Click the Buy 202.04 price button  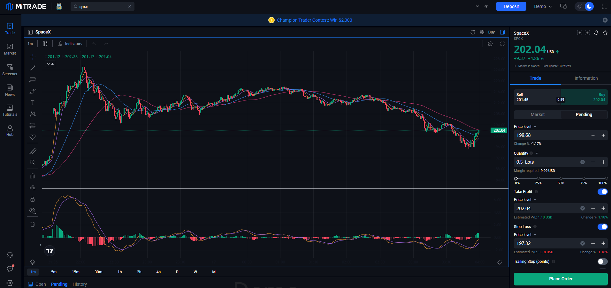point(584,97)
